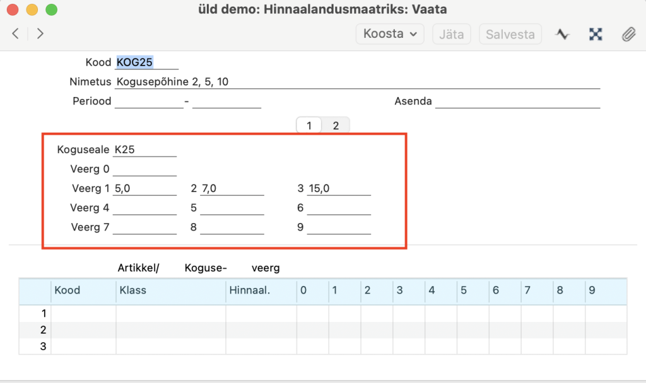Maximize the window with green button
Image resolution: width=646 pixels, height=383 pixels.
[x=52, y=9]
